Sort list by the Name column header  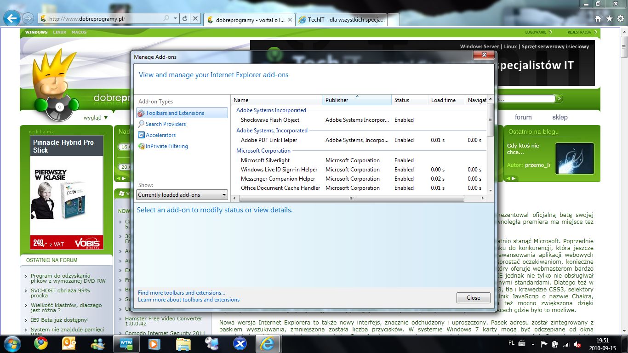[277, 100]
